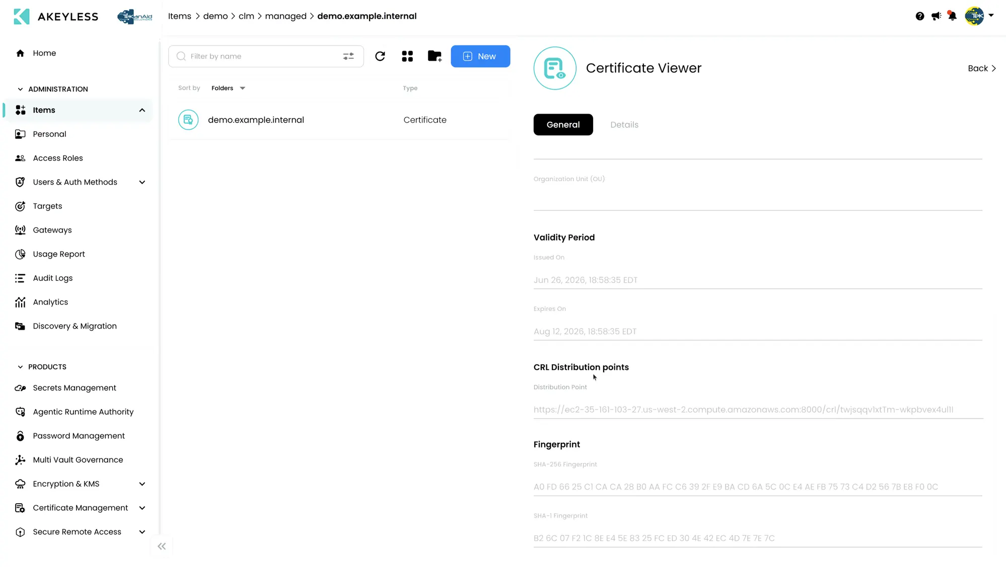The width and height of the screenshot is (1006, 567).
Task: Click the demo breadcrumb
Action: (215, 16)
